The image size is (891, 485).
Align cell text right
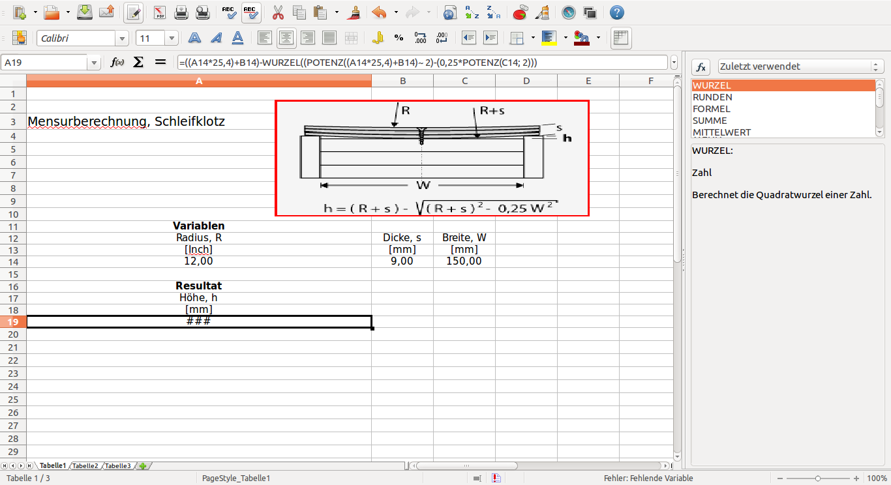point(307,38)
